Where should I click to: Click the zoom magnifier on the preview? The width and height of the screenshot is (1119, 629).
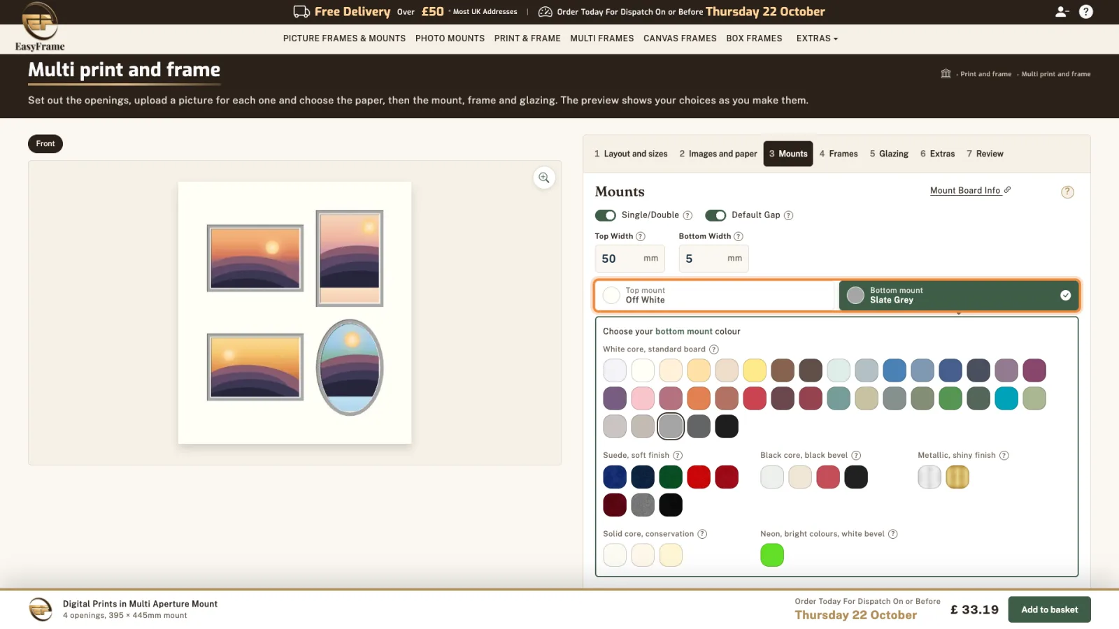point(544,178)
